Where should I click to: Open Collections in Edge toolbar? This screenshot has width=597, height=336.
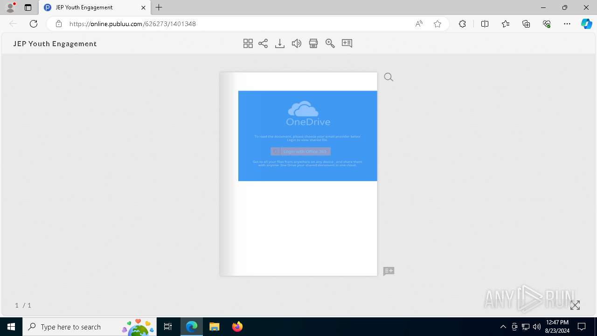[x=526, y=24]
